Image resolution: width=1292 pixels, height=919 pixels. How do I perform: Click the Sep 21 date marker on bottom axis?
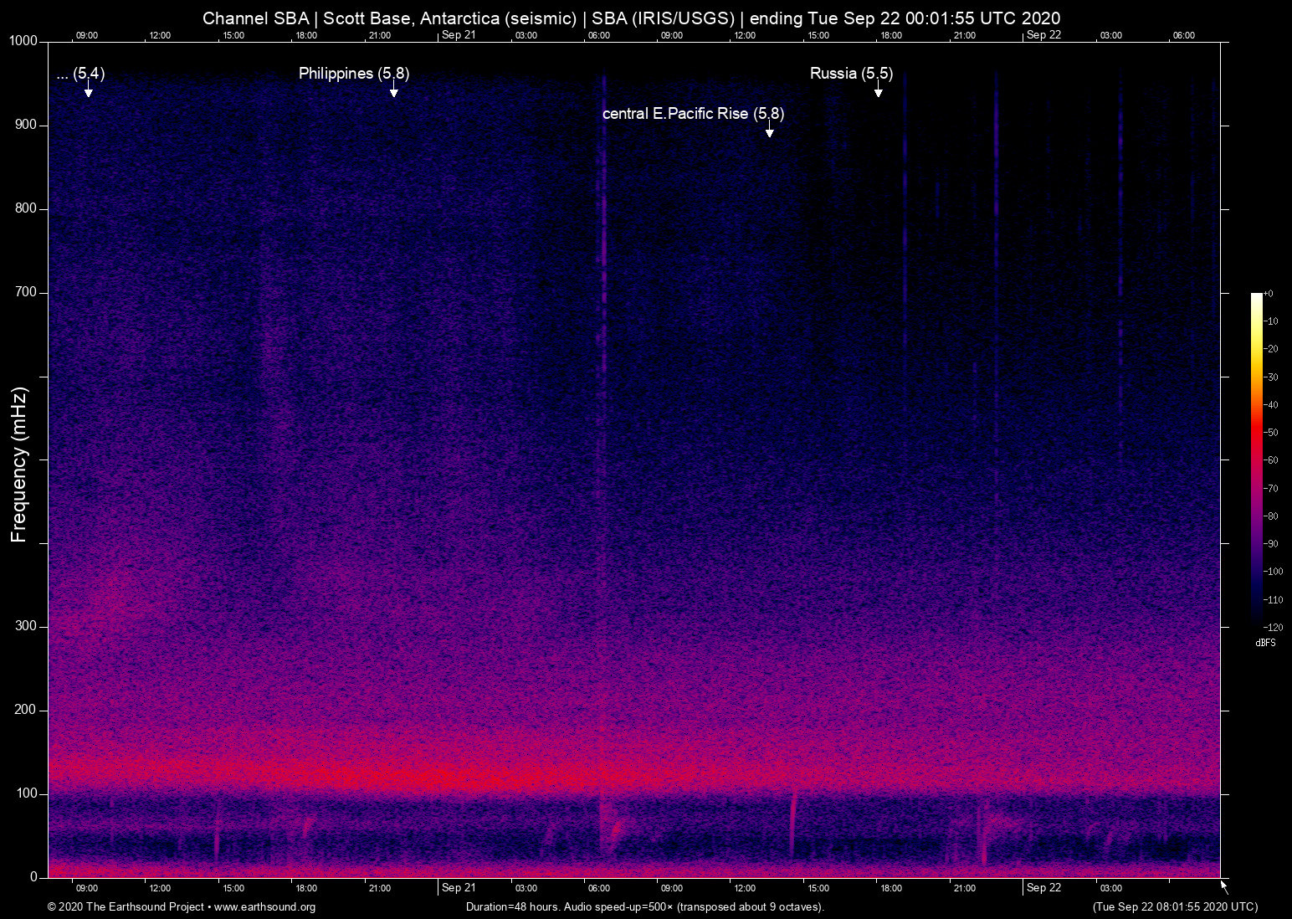click(458, 888)
